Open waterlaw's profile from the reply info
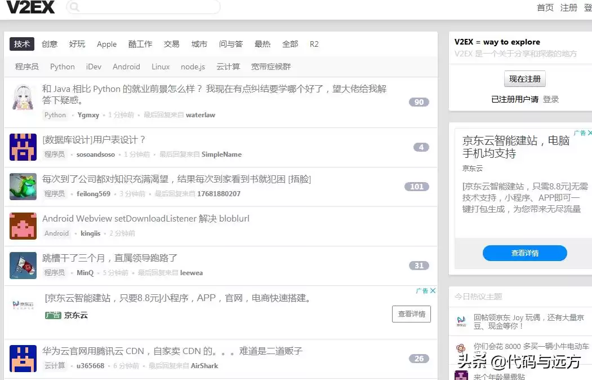Viewport: 592px width, 380px height. [201, 114]
